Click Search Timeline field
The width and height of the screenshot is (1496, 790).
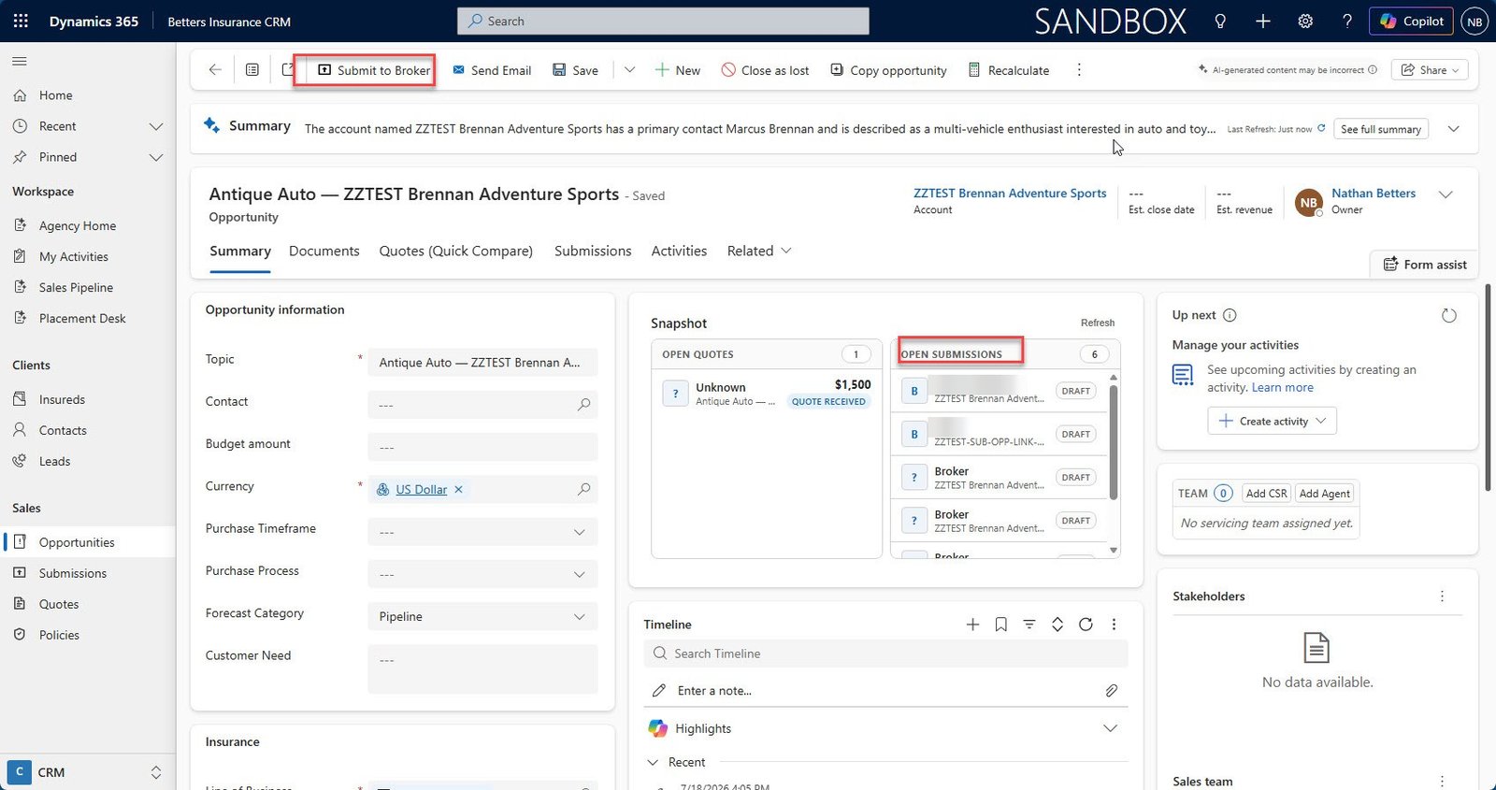tap(885, 654)
